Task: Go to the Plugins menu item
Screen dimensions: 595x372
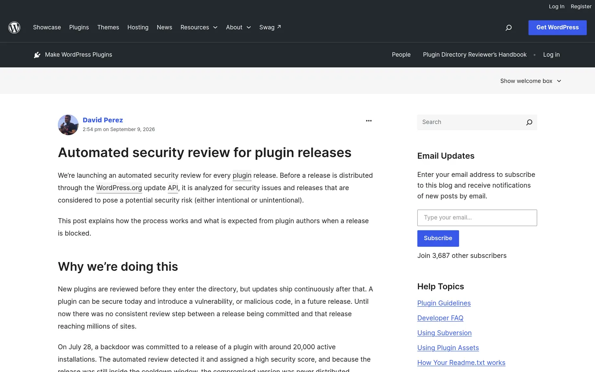Action: 79,27
